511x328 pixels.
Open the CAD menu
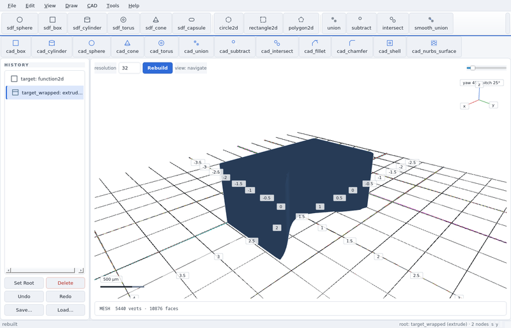click(92, 6)
